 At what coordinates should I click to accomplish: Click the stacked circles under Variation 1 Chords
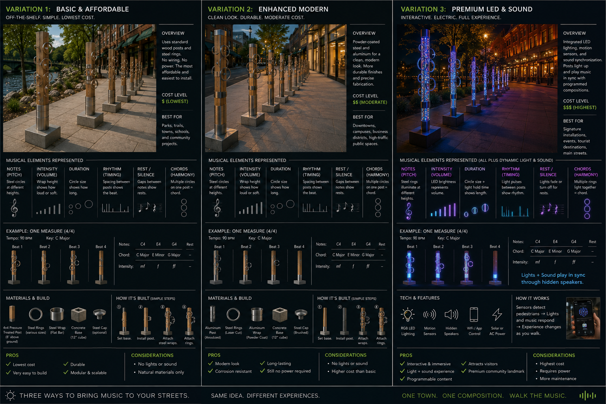pos(184,208)
